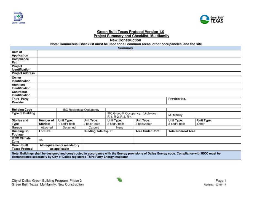The width and height of the screenshot is (262, 202).
Task: Select the blank Date of Application field
Action: point(139,54)
